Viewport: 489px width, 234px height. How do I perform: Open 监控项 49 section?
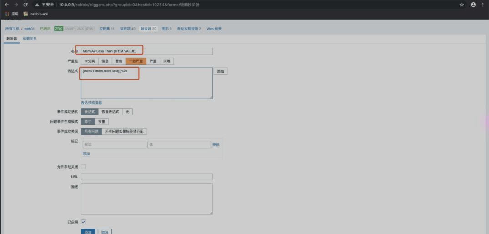127,29
